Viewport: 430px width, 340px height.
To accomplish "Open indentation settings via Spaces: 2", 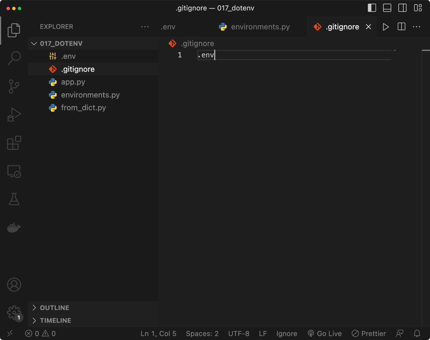I will click(202, 333).
